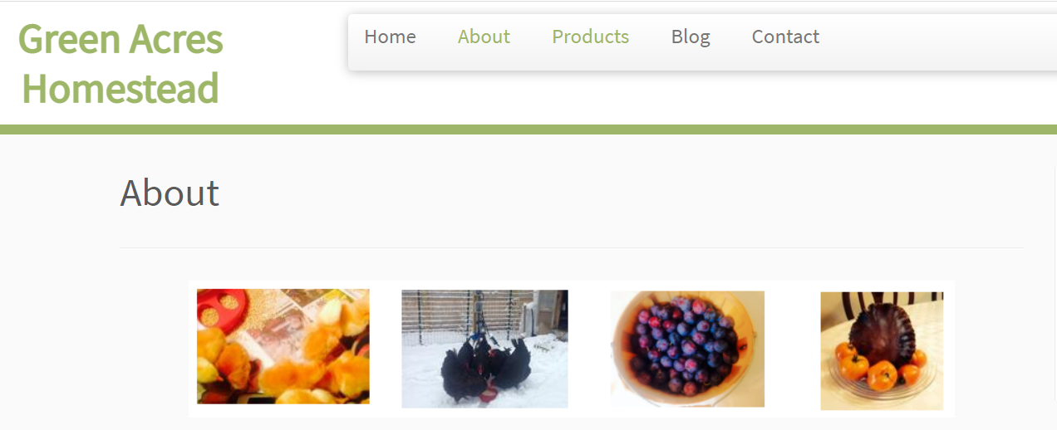
Task: Click the About page heading
Action: pyautogui.click(x=170, y=193)
